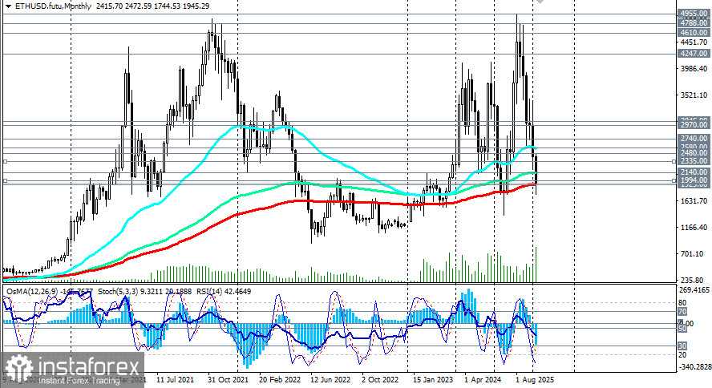Open the chart symbol dropdown arrow beside ETHUSD
The width and height of the screenshot is (712, 388).
click(8, 6)
